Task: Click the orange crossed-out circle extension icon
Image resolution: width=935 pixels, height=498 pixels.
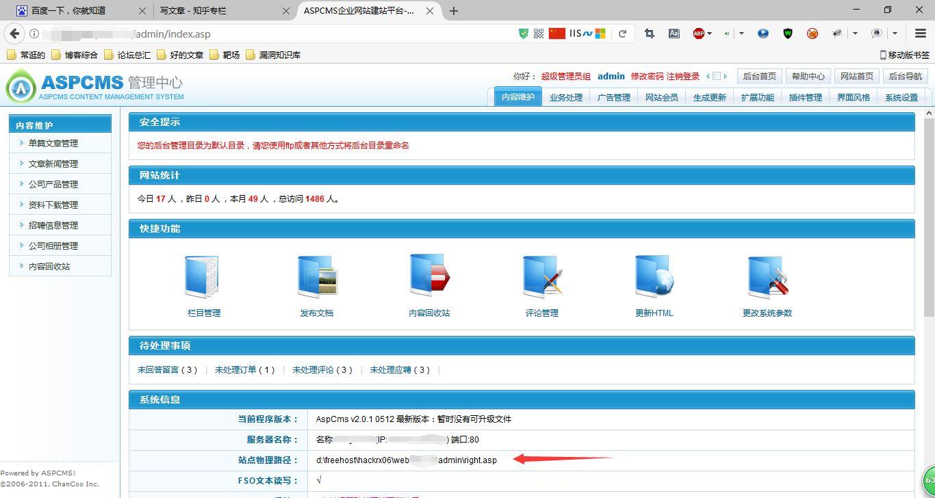Action: pos(812,34)
